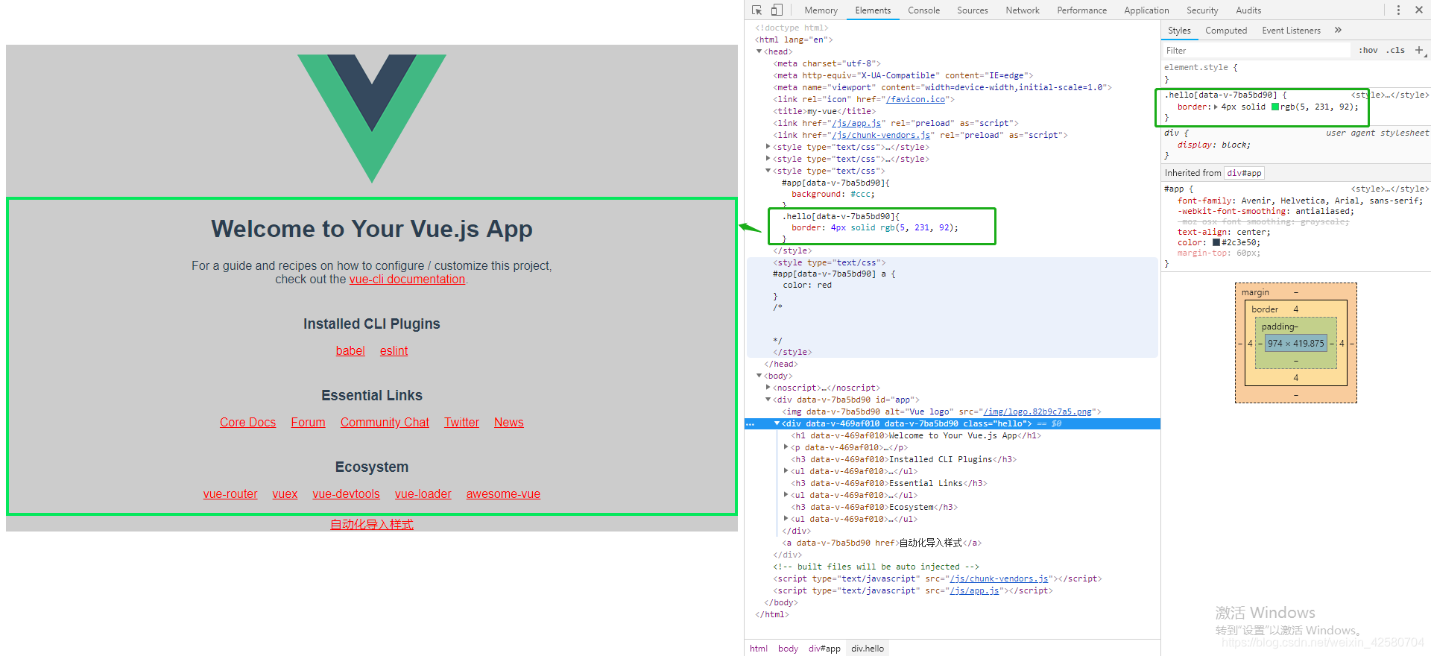The width and height of the screenshot is (1431, 656).
Task: Select the h1 Welcome to Your Vue.js App node
Action: (x=915, y=435)
